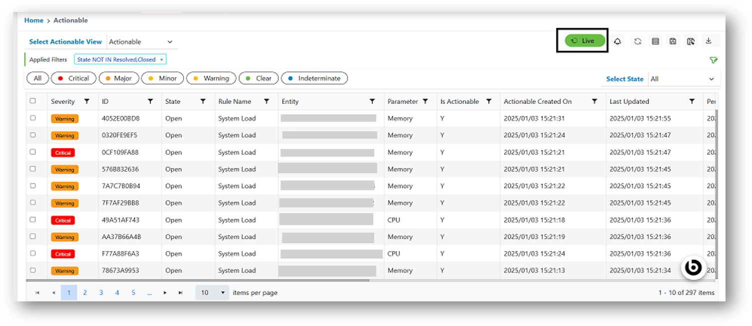Check the row for ID AA37B66A4B
The height and width of the screenshot is (326, 752).
tap(33, 236)
